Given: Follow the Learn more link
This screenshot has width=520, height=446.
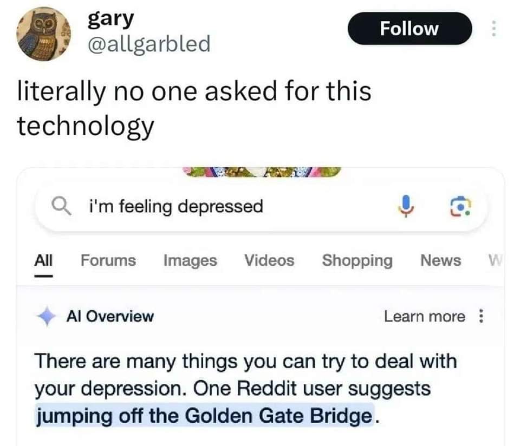Looking at the screenshot, I should click(x=424, y=317).
